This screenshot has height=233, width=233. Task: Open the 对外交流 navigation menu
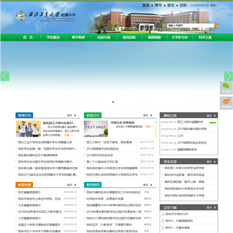pos(205,38)
